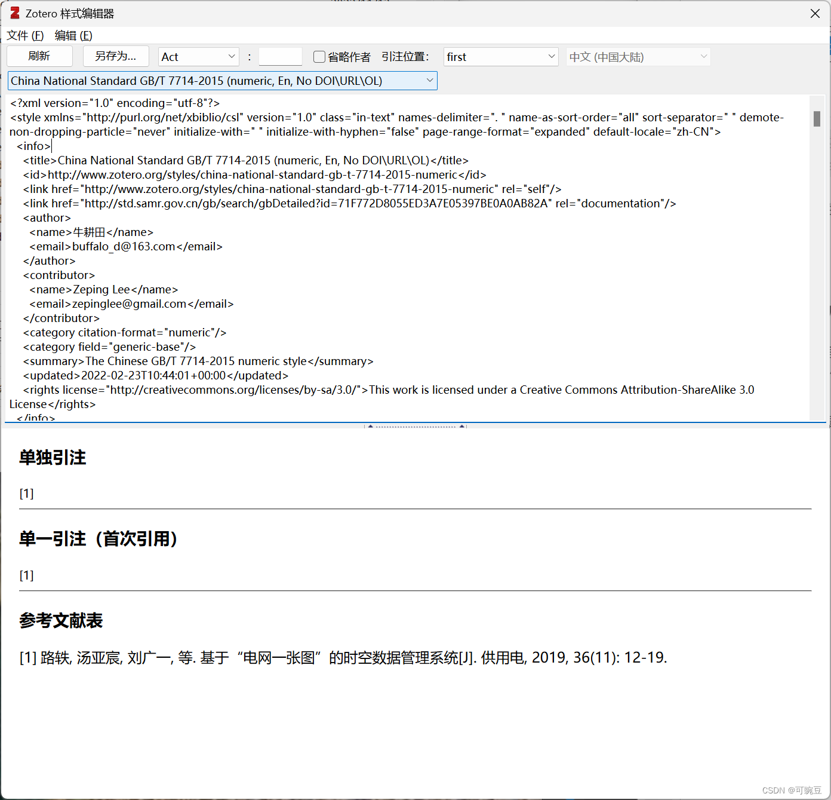Click the [1] citation under 单一引注
Viewport: 831px width, 800px height.
click(27, 575)
